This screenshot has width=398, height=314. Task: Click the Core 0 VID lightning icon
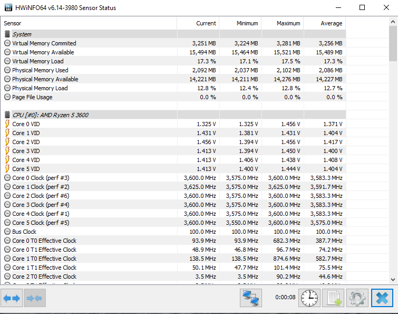(7, 124)
